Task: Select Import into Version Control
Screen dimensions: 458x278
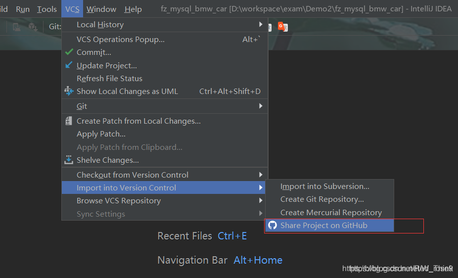Action: (x=164, y=188)
